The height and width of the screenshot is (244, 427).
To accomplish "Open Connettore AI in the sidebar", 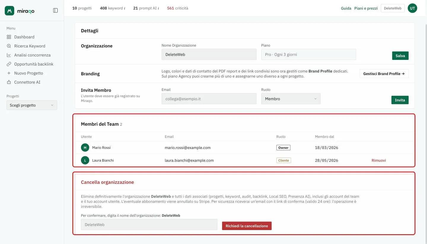I will (x=27, y=82).
